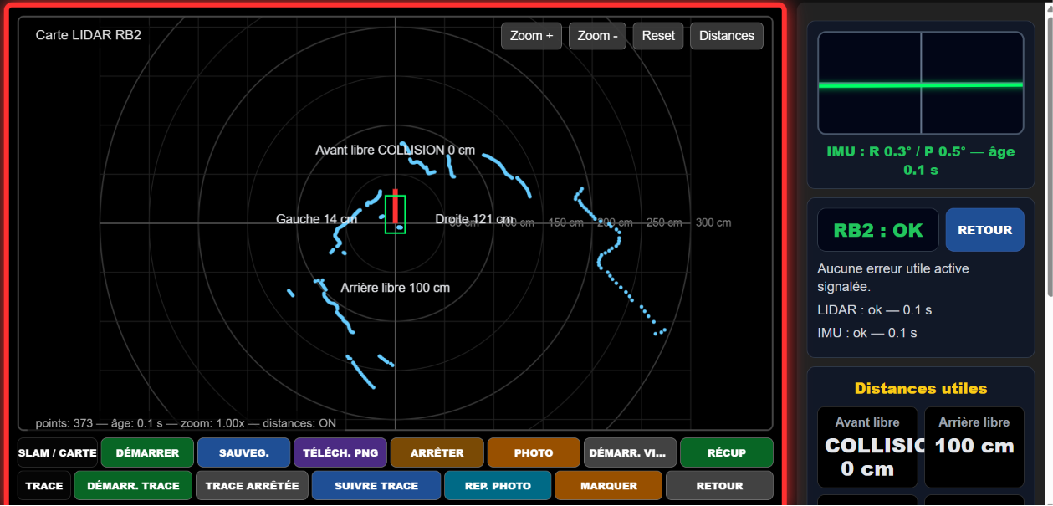Click the REP. PHOTO button
This screenshot has height=506, width=1053.
(x=498, y=485)
